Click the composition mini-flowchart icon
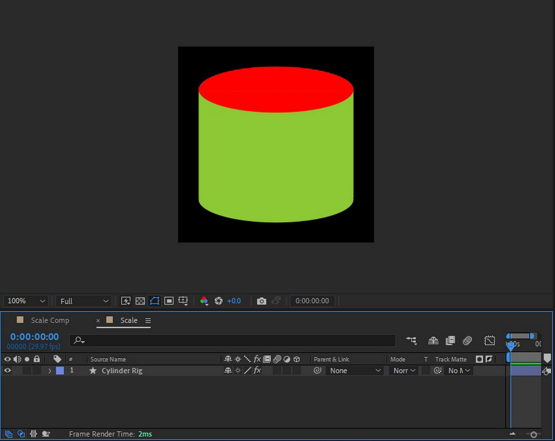 point(411,341)
